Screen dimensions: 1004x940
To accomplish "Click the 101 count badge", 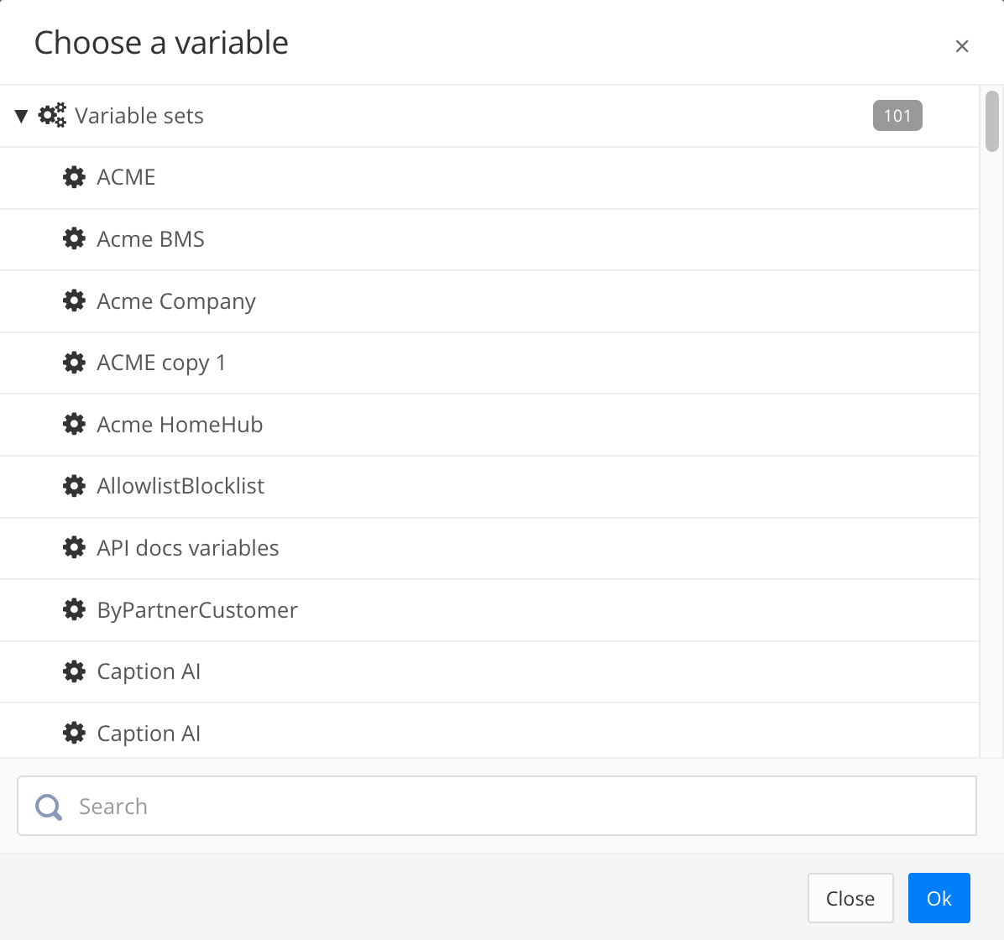I will click(x=897, y=116).
